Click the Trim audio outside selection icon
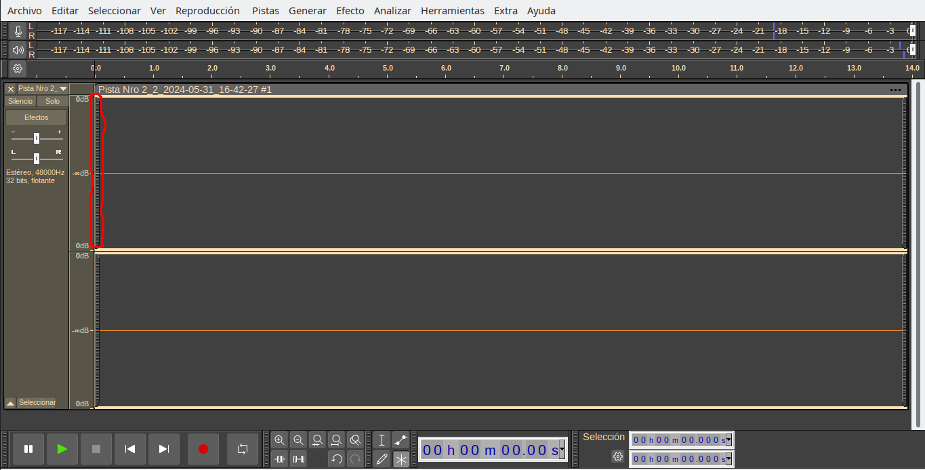Screen dimensions: 925x470 [280, 459]
